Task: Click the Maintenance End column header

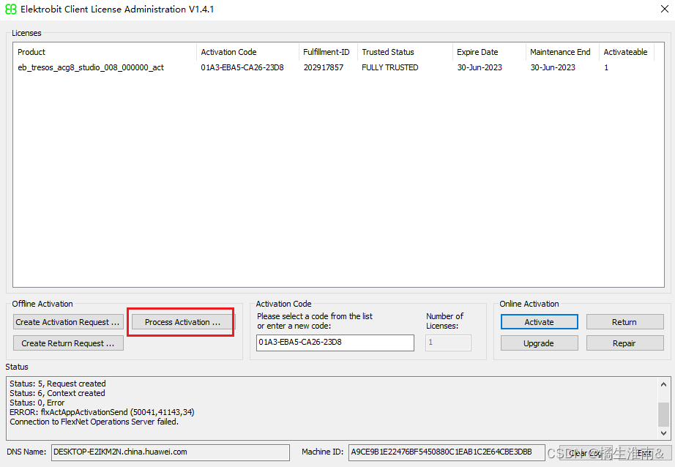Action: pos(562,52)
